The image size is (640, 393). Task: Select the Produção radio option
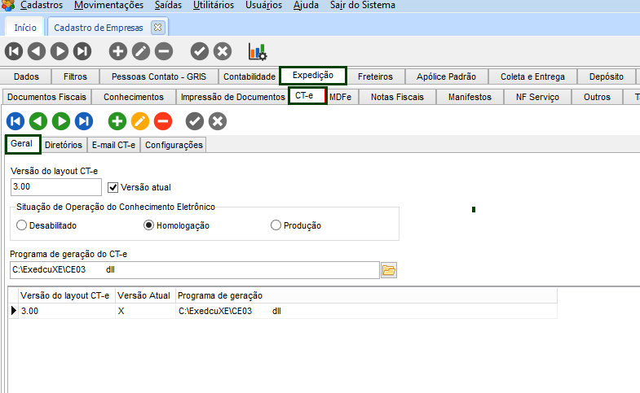click(276, 225)
